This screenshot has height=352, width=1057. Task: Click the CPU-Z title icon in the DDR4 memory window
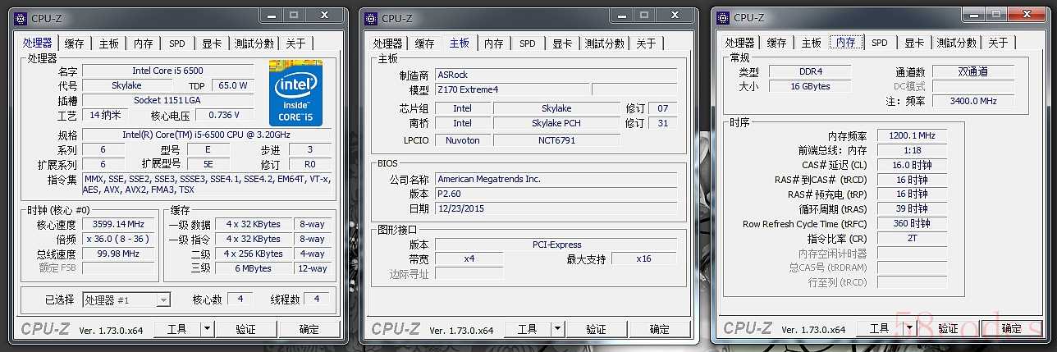point(722,17)
